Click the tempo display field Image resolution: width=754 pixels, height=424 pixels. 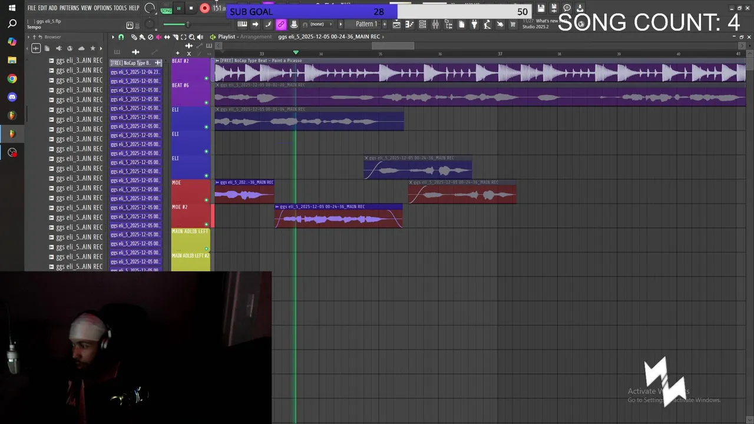[x=219, y=8]
